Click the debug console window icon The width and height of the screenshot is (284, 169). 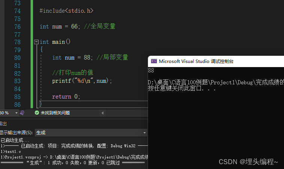point(154,61)
